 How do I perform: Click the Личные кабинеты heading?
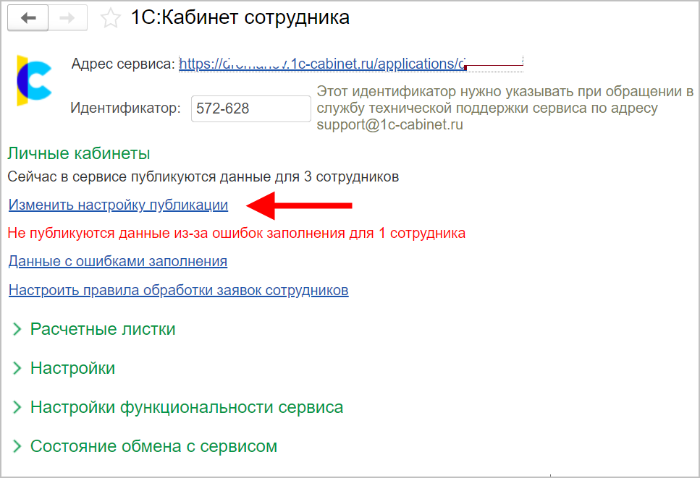[79, 153]
